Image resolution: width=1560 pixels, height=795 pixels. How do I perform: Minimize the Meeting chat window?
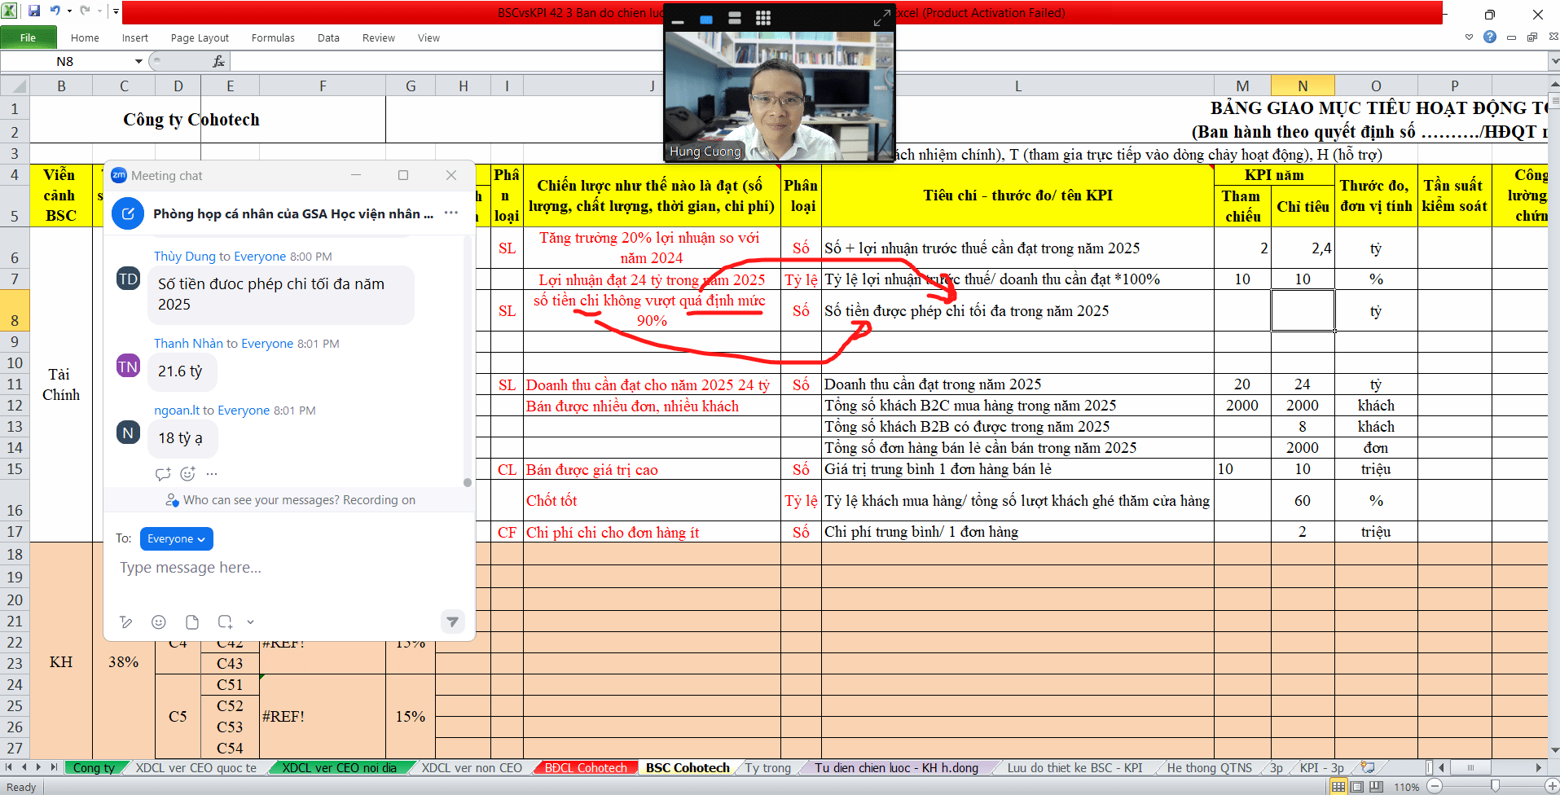356,175
